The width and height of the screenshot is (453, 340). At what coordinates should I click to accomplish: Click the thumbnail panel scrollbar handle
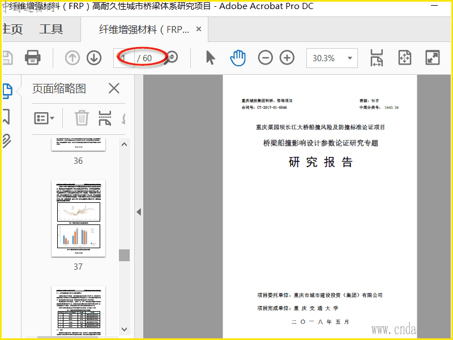tap(124, 255)
